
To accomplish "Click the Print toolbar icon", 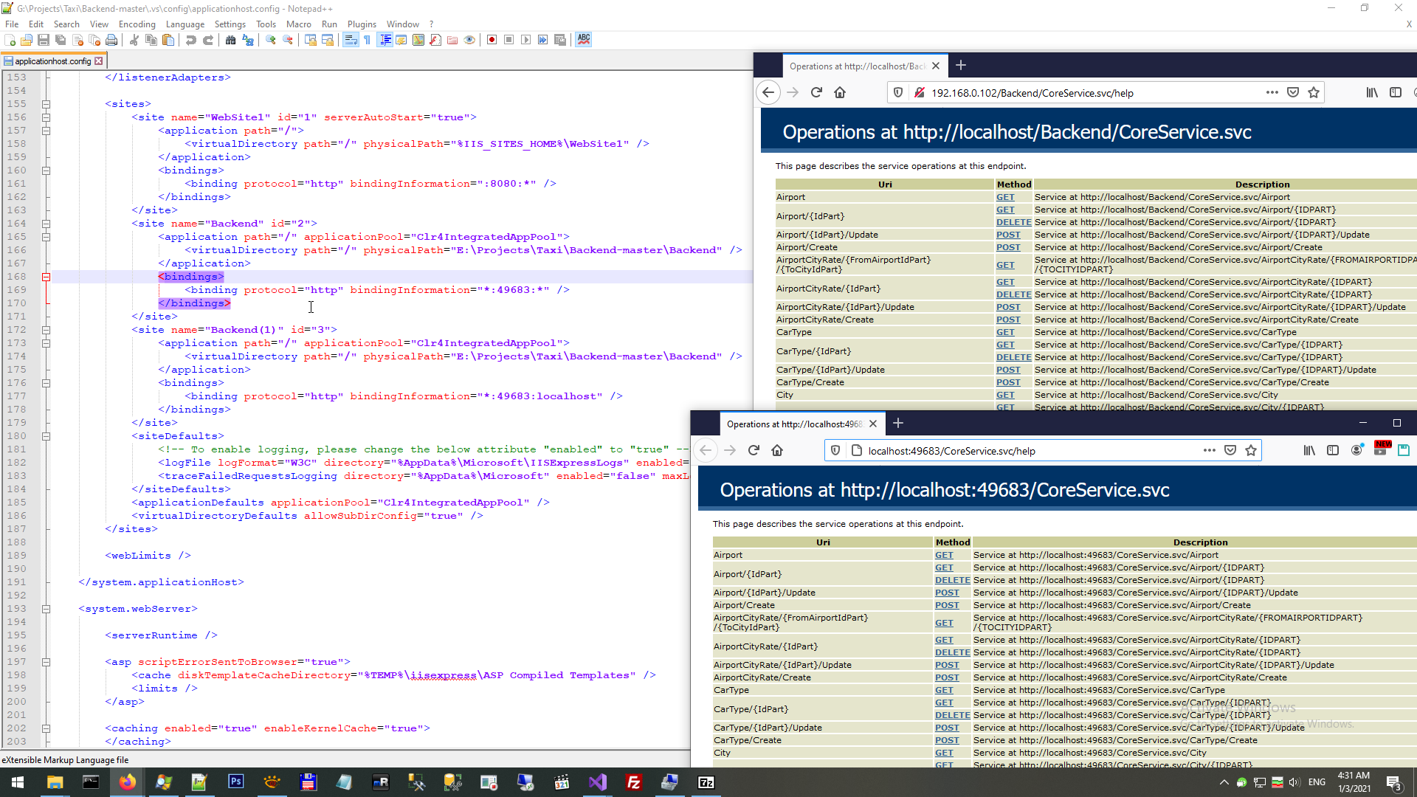I will coord(111,40).
